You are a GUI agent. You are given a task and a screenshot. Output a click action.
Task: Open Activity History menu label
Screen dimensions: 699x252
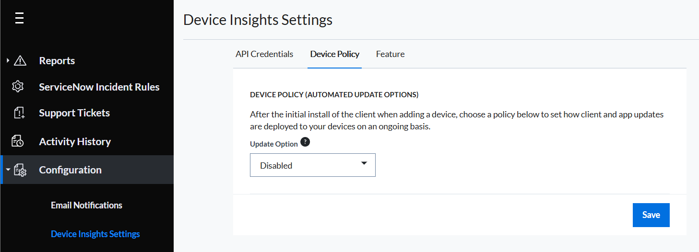coord(75,142)
